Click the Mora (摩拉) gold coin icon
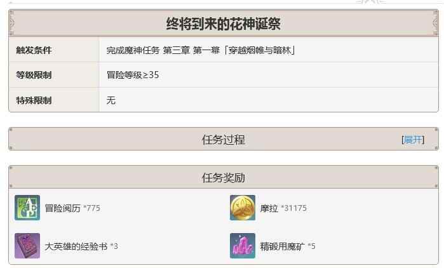Viewport: 444px width, 268px height. click(243, 208)
